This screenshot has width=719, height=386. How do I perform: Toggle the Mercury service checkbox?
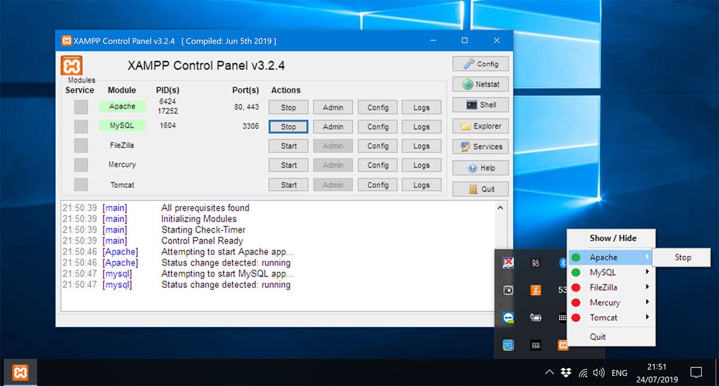(x=81, y=165)
